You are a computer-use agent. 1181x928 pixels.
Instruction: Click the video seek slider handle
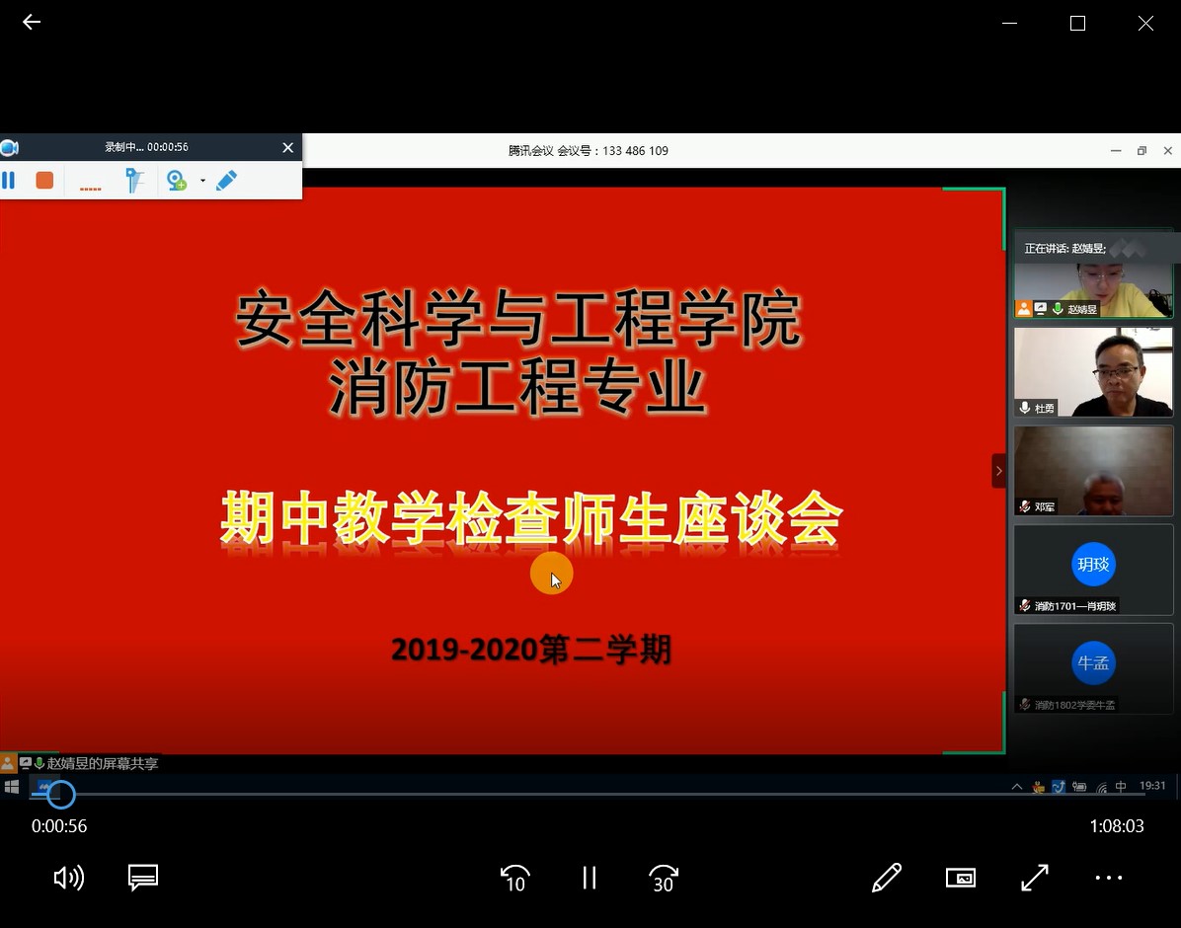(61, 795)
